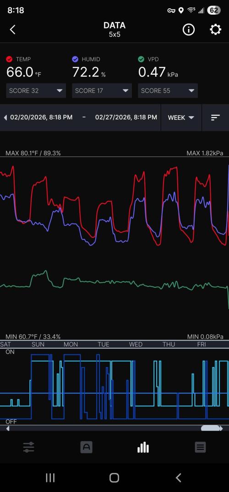
Task: Tap the Android home button
Action: [x=114, y=478]
